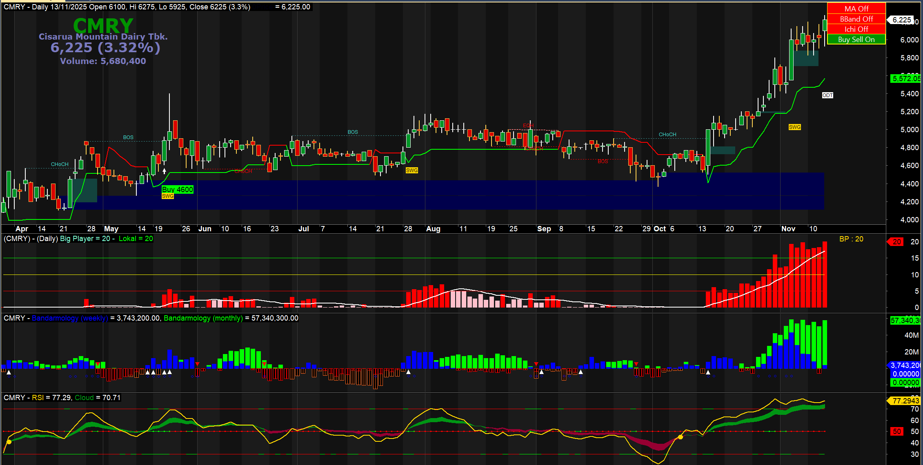Screen dimensions: 923x465
Task: Click the white ODT marker label
Action: 827,95
